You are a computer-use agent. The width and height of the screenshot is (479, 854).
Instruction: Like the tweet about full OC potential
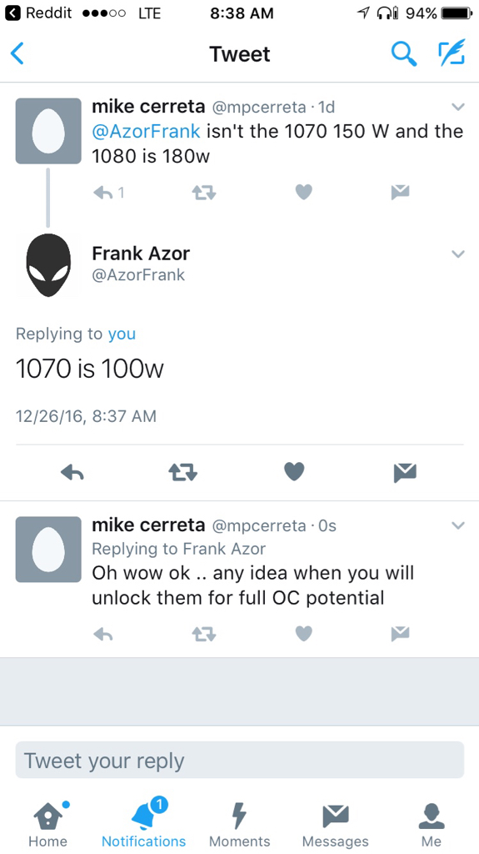[304, 634]
